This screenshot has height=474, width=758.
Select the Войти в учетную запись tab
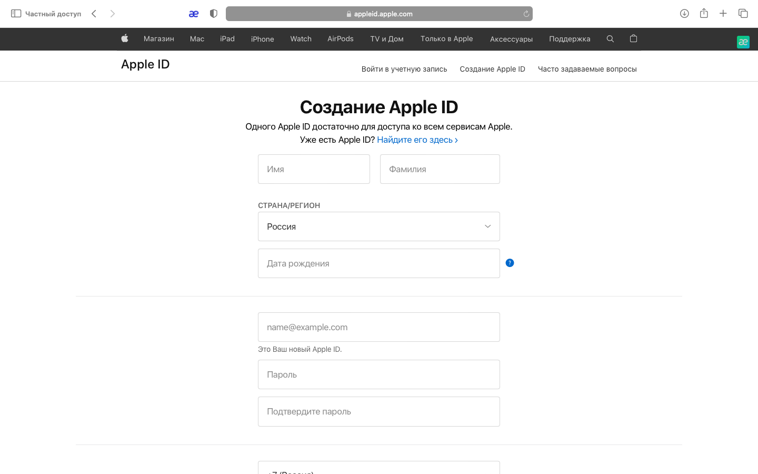404,69
